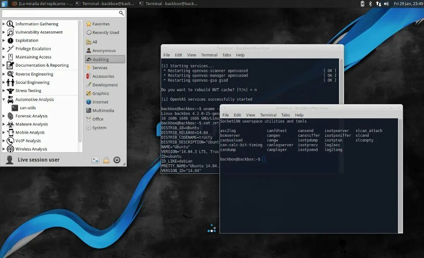Select the Auditing category
This screenshot has height=258, width=424.
click(x=105, y=59)
